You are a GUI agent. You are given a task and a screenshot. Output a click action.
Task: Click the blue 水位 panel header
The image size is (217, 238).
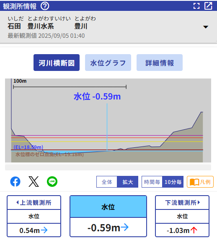(x=108, y=207)
